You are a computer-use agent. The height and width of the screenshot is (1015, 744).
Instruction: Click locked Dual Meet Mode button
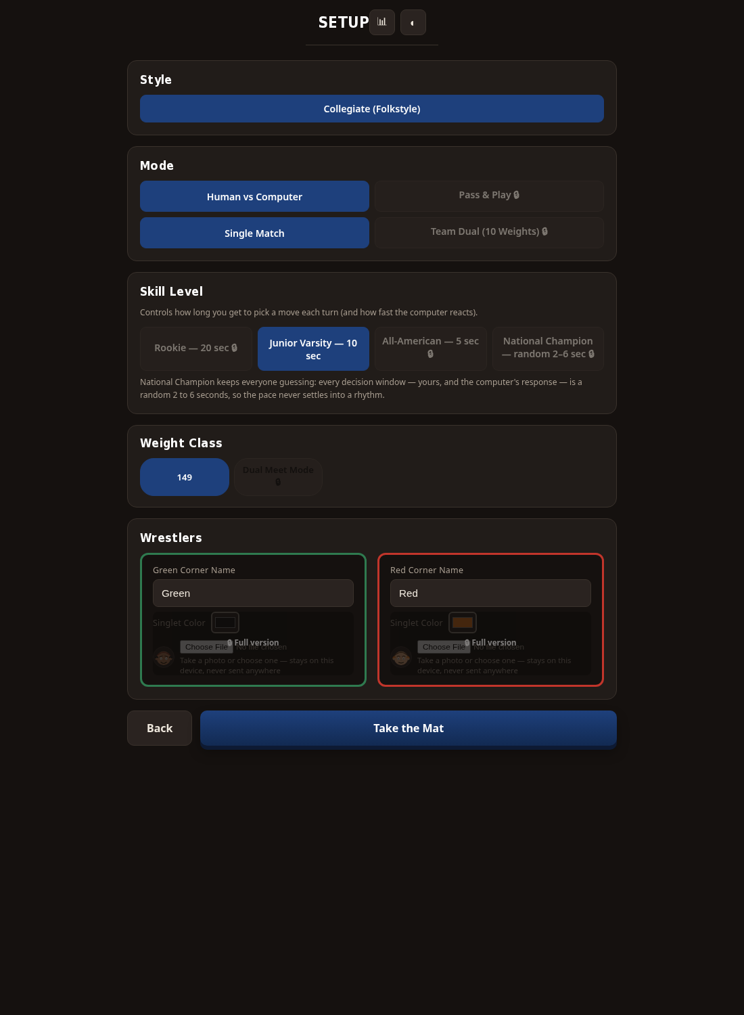click(278, 477)
